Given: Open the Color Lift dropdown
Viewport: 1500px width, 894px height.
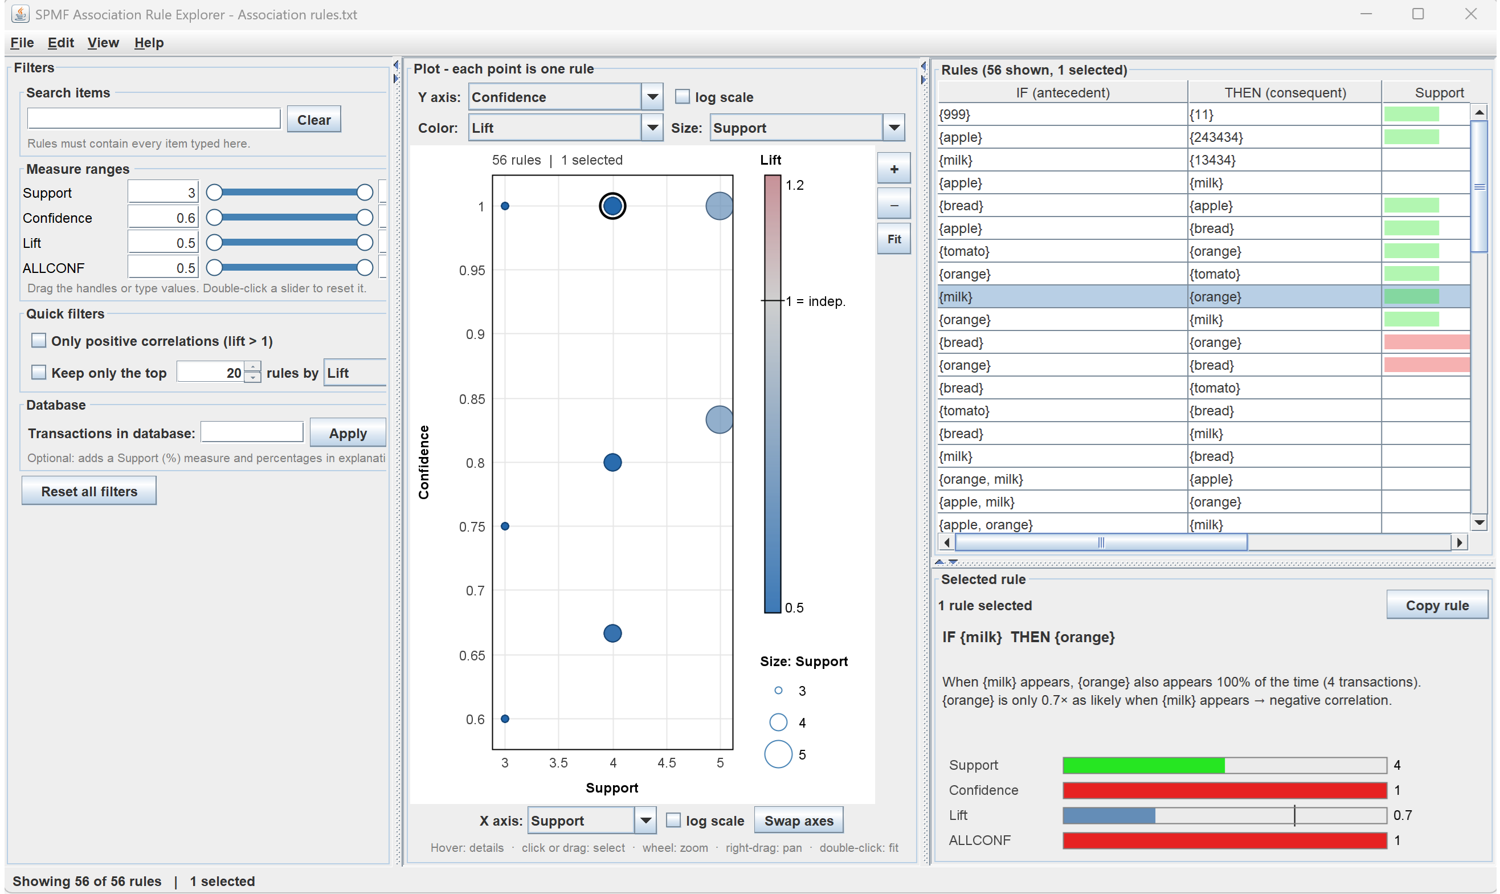Looking at the screenshot, I should click(566, 128).
